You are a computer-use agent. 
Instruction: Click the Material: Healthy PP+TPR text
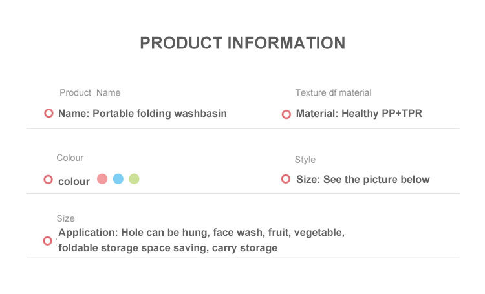(359, 114)
